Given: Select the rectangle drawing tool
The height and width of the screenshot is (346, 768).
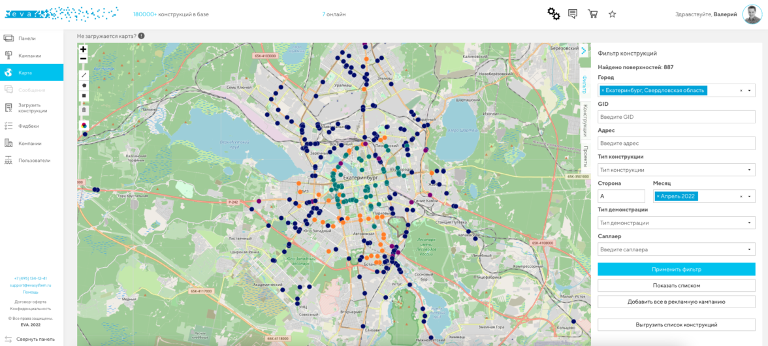Looking at the screenshot, I should point(84,95).
